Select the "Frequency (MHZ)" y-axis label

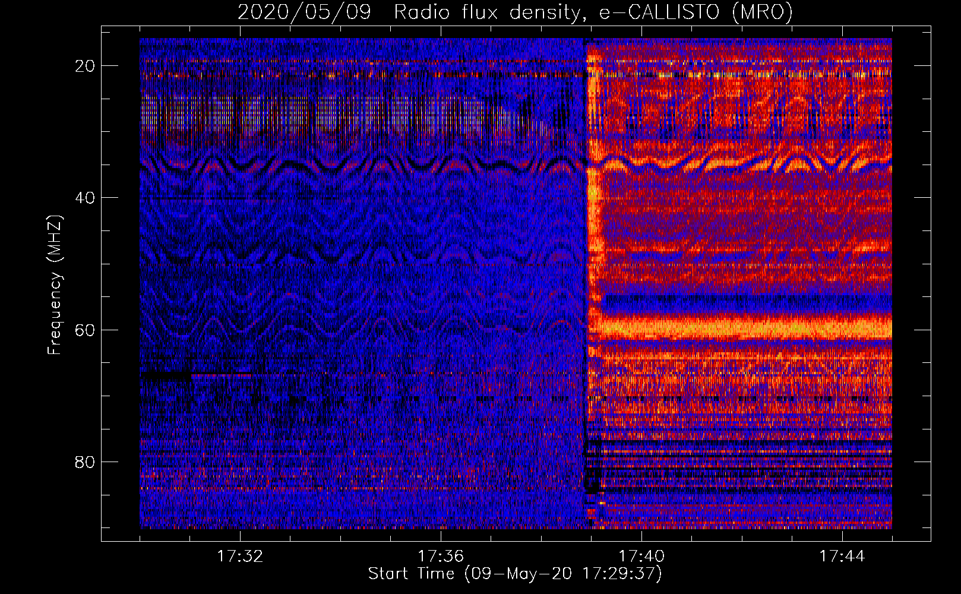click(x=55, y=285)
